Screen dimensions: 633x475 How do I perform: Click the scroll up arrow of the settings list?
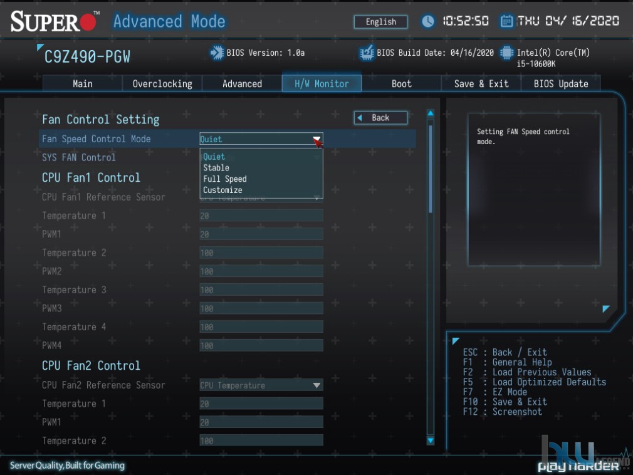(x=431, y=113)
